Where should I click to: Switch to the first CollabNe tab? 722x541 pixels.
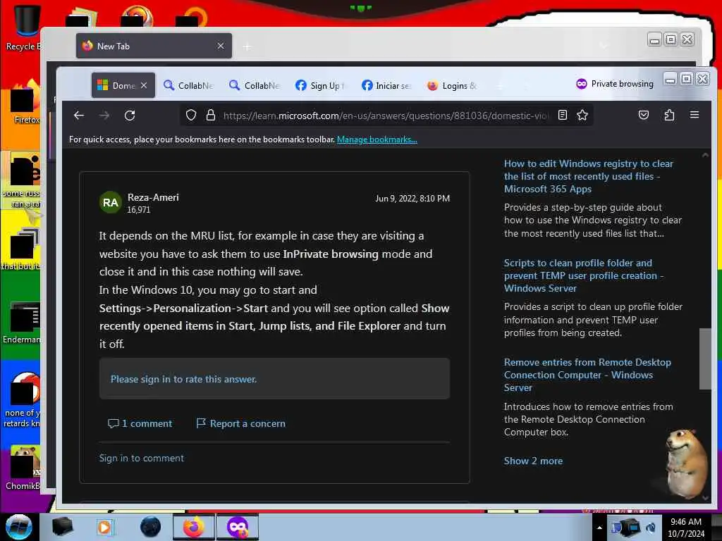[x=189, y=85]
